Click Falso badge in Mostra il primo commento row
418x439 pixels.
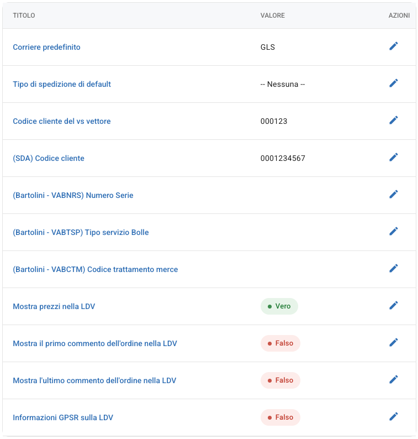(280, 343)
